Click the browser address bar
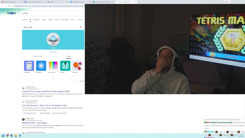 50,6
